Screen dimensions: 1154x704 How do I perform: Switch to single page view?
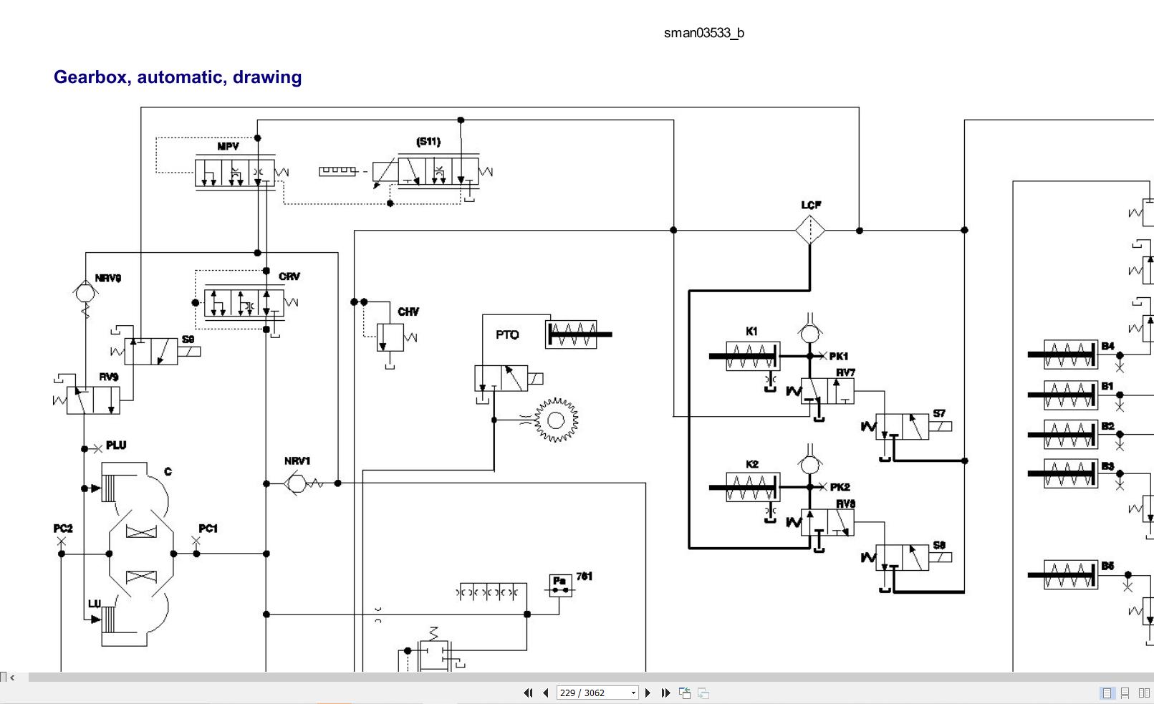click(x=1107, y=693)
